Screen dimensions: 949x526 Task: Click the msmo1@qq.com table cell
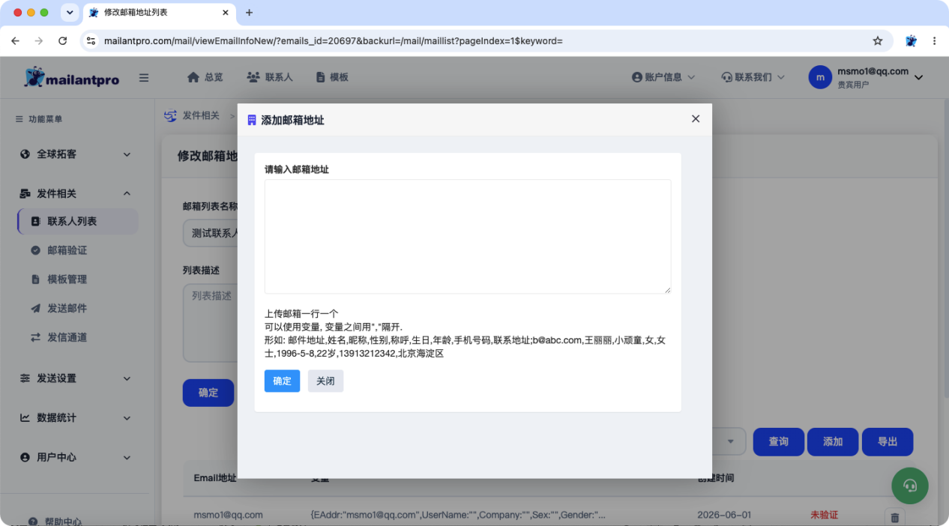229,515
